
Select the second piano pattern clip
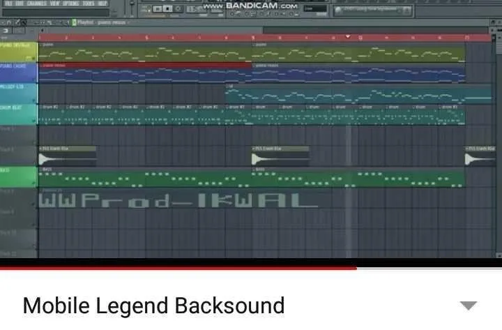pyautogui.click(x=358, y=52)
